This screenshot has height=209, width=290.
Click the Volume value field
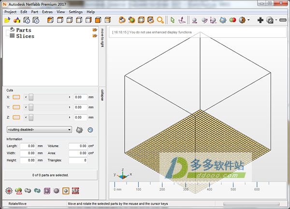click(x=78, y=146)
